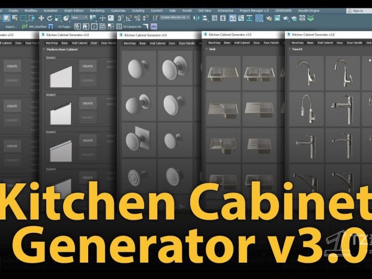
Task: Click the Style02 label text
Action: click(51, 95)
